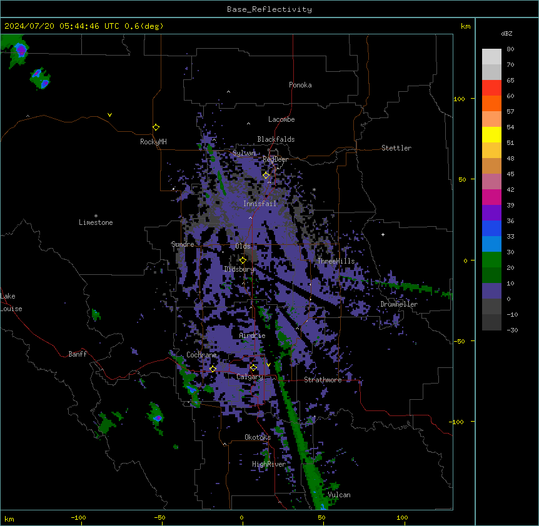Click the Ponoka city label
This screenshot has width=539, height=526.
click(300, 85)
